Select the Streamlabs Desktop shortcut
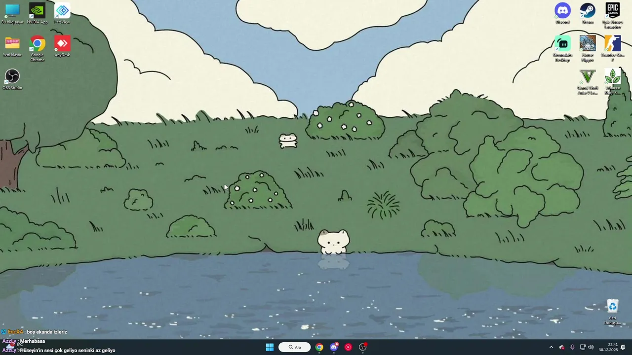The image size is (632, 355). tap(562, 49)
